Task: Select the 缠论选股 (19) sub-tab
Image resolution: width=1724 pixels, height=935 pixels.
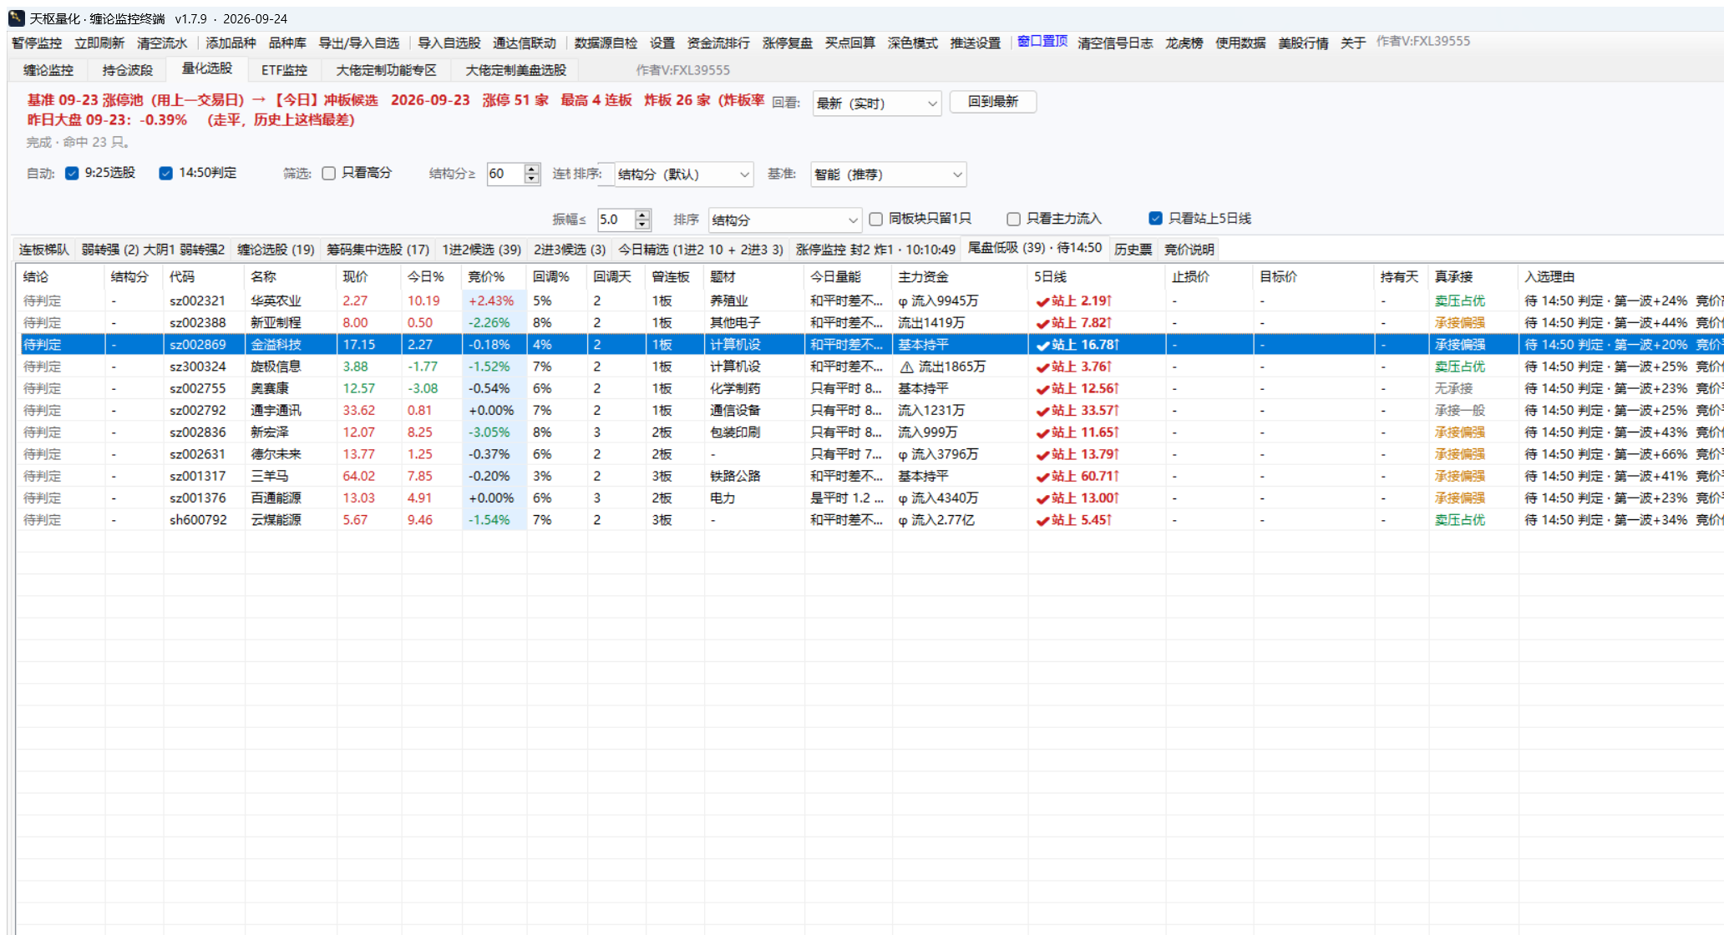Action: coord(276,250)
